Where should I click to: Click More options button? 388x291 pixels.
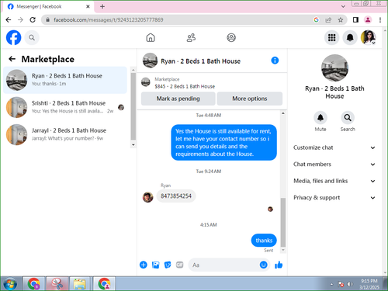[x=250, y=99]
